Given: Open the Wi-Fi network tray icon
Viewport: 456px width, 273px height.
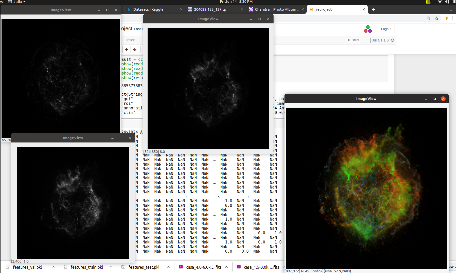Looking at the screenshot, I should (440, 2).
